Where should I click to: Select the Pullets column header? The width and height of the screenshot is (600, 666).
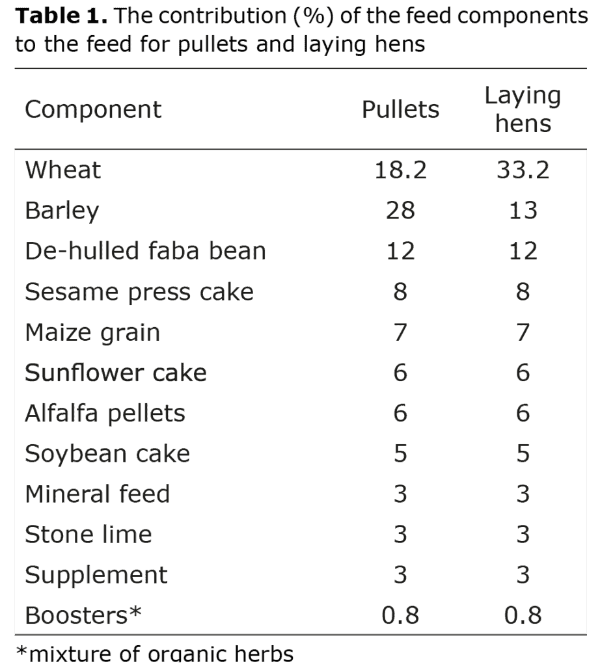pyautogui.click(x=400, y=109)
